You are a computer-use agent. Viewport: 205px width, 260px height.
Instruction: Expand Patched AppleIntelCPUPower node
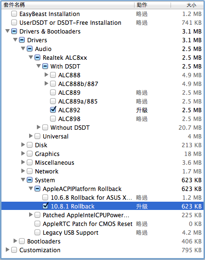31,215
